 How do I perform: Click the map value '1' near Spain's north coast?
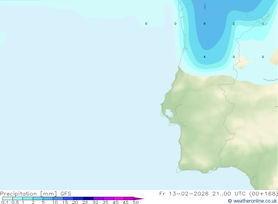(x=263, y=24)
